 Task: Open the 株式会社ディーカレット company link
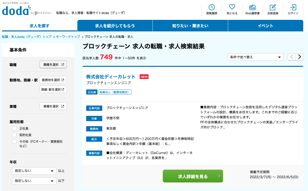point(111,77)
